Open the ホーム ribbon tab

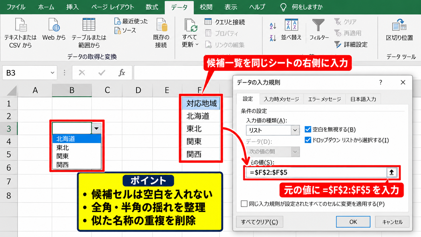point(46,7)
